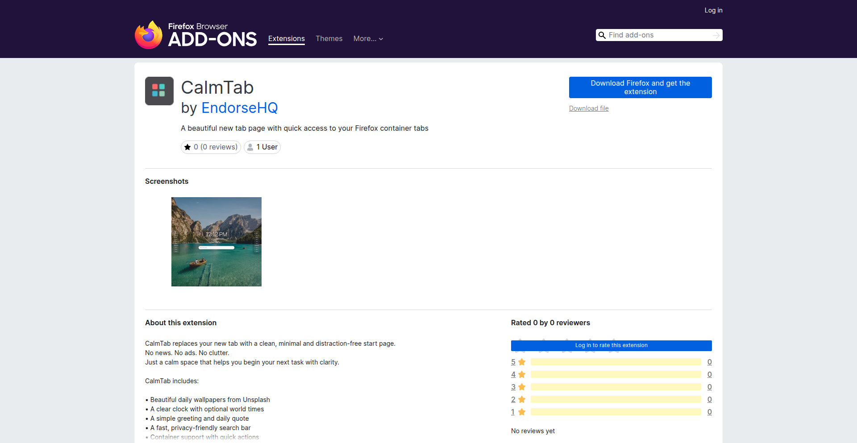Click the 0 reviews rating badge
Screen dimensions: 857x443
click(210, 147)
